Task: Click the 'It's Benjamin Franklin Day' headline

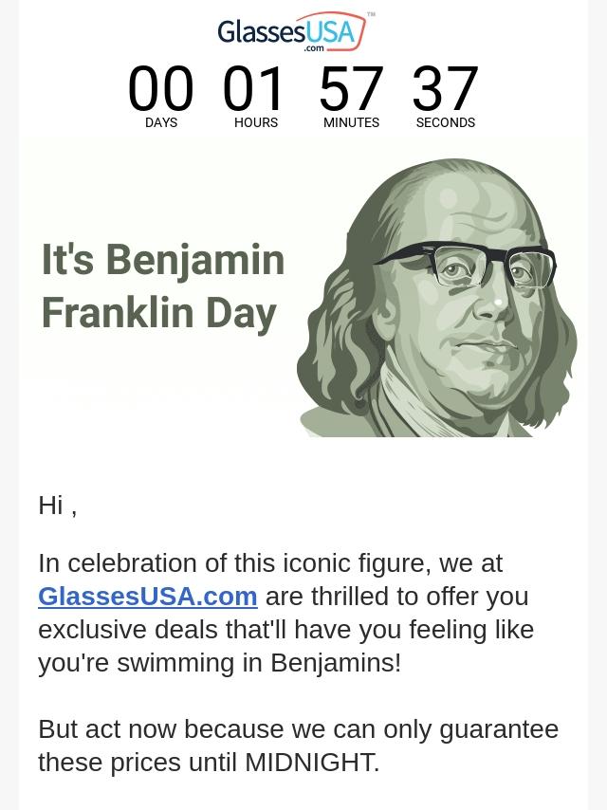Action: 163,285
